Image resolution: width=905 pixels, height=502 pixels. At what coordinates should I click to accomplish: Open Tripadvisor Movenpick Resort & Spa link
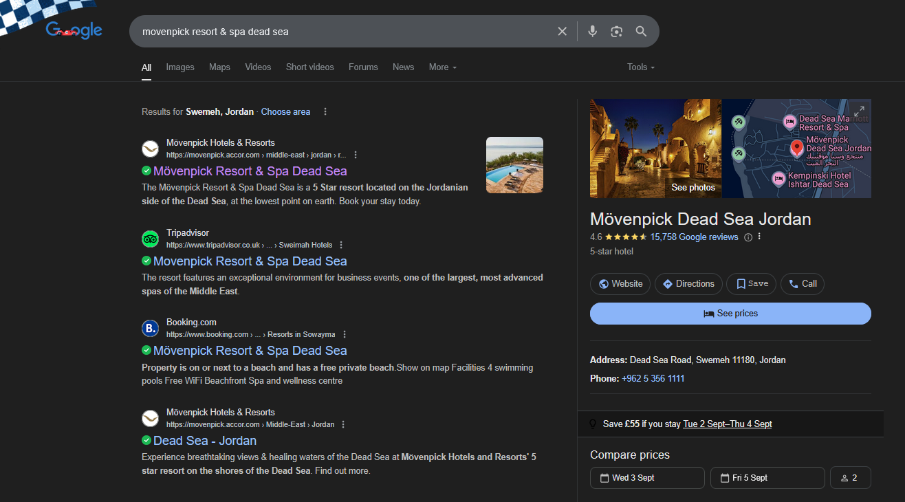pos(250,261)
